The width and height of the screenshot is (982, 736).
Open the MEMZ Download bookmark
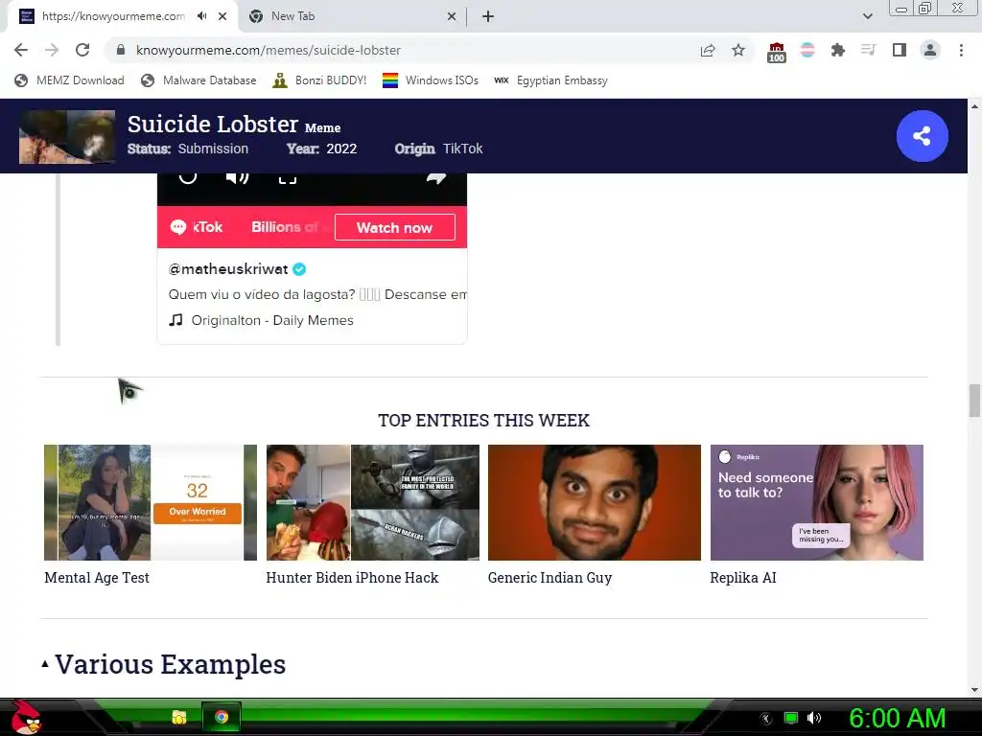pyautogui.click(x=69, y=80)
